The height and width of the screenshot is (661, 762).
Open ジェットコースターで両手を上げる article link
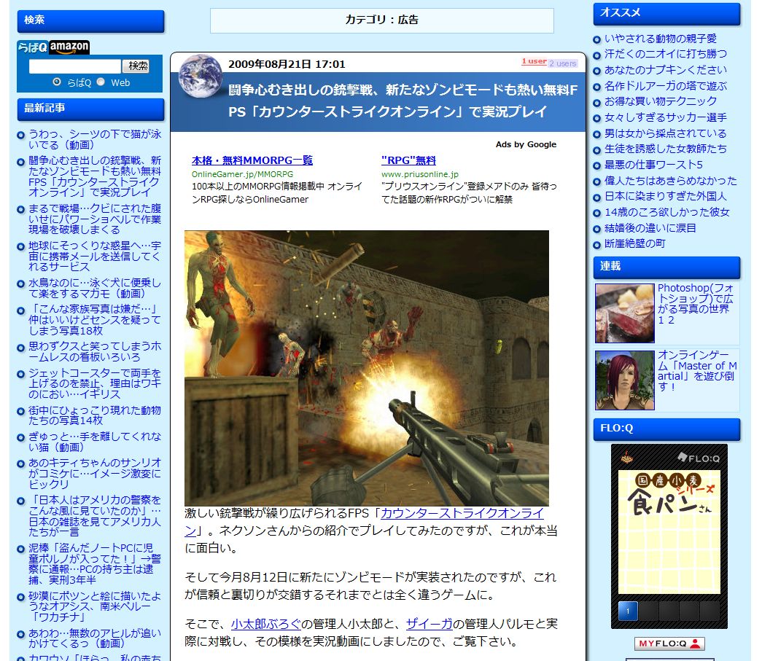point(95,383)
